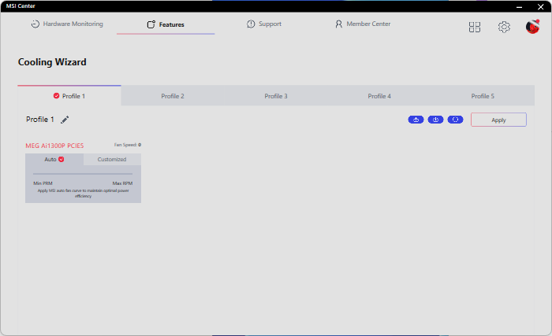Open settings gear icon

pyautogui.click(x=504, y=27)
